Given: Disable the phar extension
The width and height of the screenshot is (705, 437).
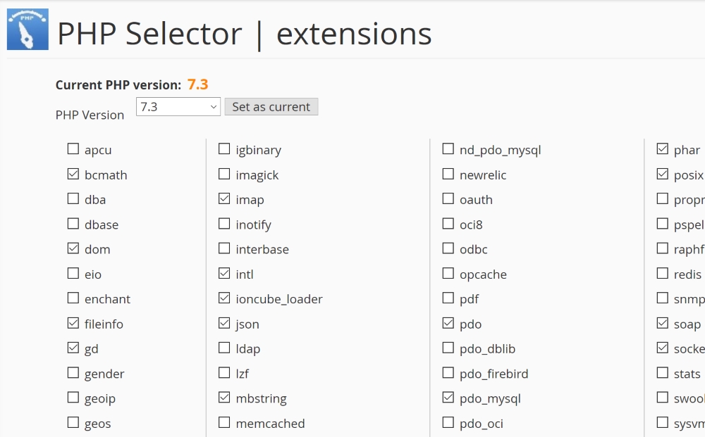Looking at the screenshot, I should coord(661,148).
